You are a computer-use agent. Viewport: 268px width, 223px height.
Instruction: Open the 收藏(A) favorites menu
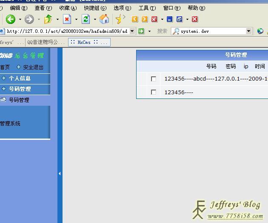68,8
